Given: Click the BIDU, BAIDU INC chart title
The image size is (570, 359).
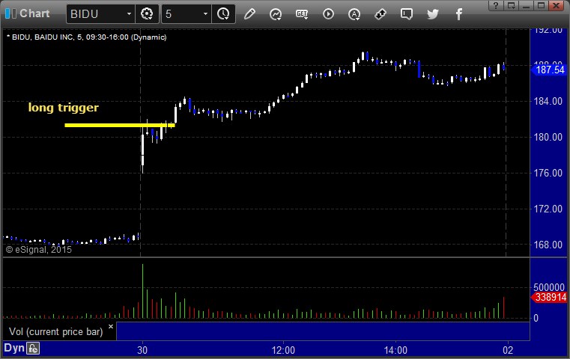Looking at the screenshot, I should tap(87, 37).
